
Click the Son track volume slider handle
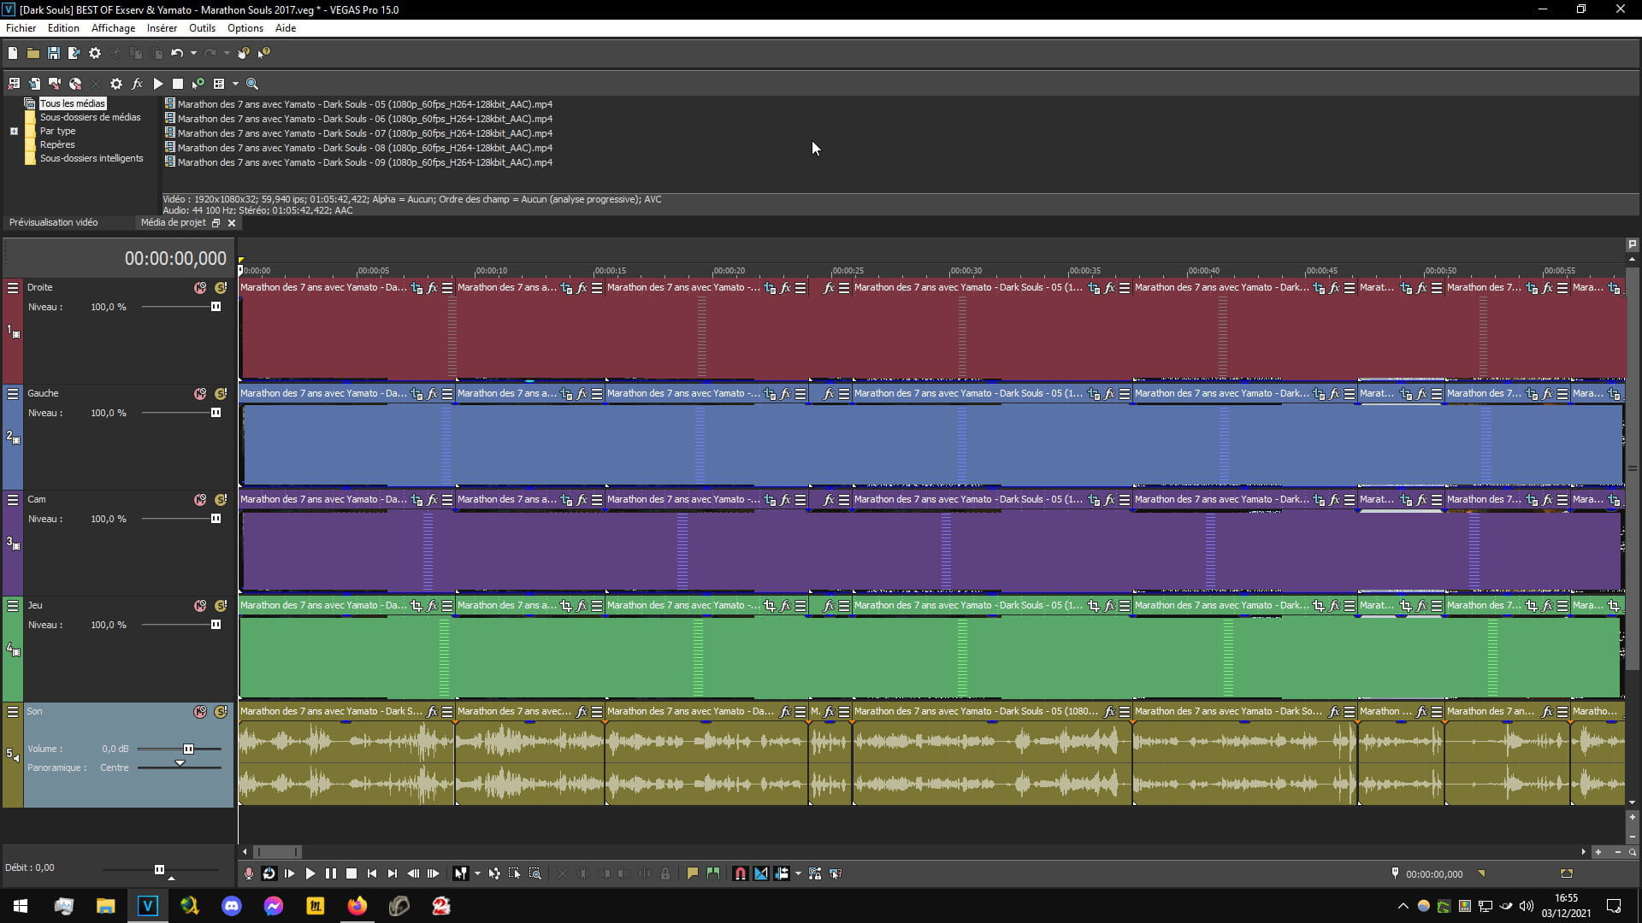tap(188, 750)
